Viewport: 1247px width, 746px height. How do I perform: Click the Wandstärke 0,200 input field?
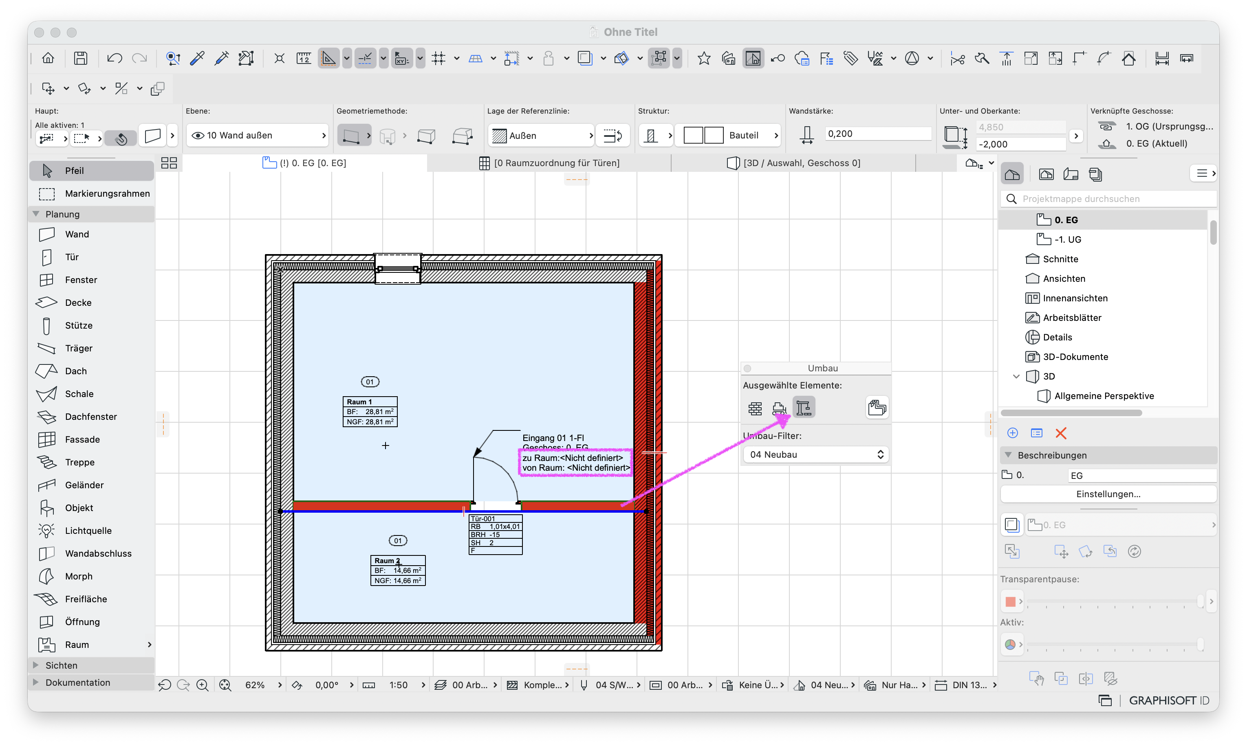click(878, 134)
